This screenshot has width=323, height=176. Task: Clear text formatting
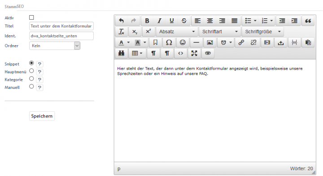pyautogui.click(x=121, y=32)
